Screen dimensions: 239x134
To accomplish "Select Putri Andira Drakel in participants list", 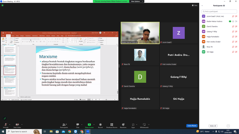I will pyautogui.click(x=219, y=42).
